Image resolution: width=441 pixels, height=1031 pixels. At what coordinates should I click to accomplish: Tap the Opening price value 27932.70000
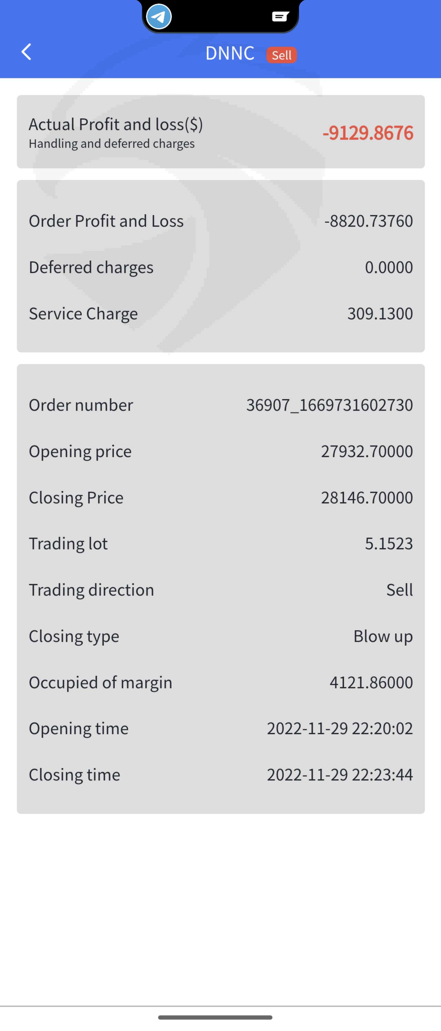(x=367, y=451)
